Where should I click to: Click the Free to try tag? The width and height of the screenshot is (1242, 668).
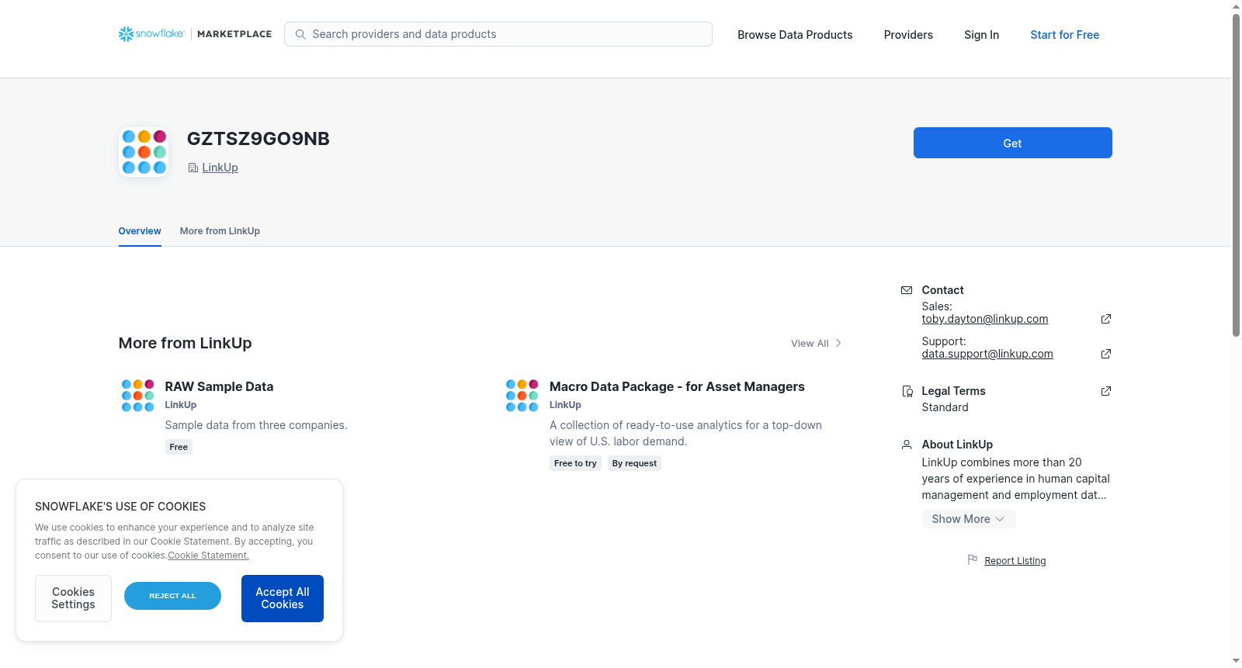click(x=575, y=463)
